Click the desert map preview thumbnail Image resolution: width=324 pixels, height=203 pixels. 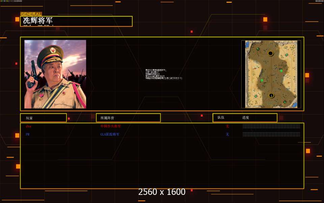tap(271, 74)
